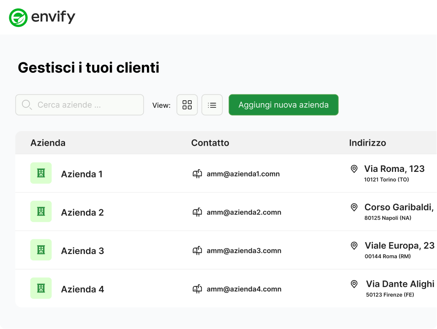Click the email icon next to amm@azienda3.comn
Image resolution: width=437 pixels, height=329 pixels.
197,250
